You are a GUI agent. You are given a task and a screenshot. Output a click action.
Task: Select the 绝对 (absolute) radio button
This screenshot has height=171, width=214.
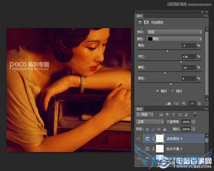click(x=173, y=91)
